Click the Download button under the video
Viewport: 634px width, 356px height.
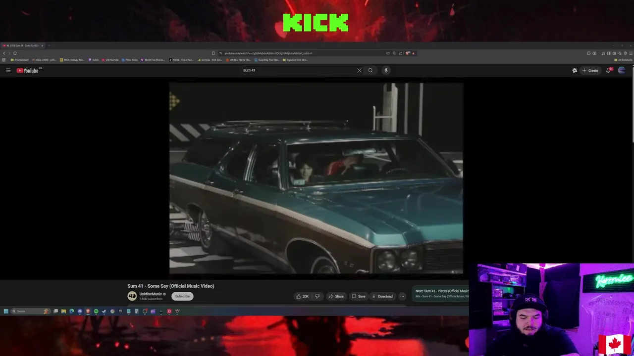(x=382, y=296)
